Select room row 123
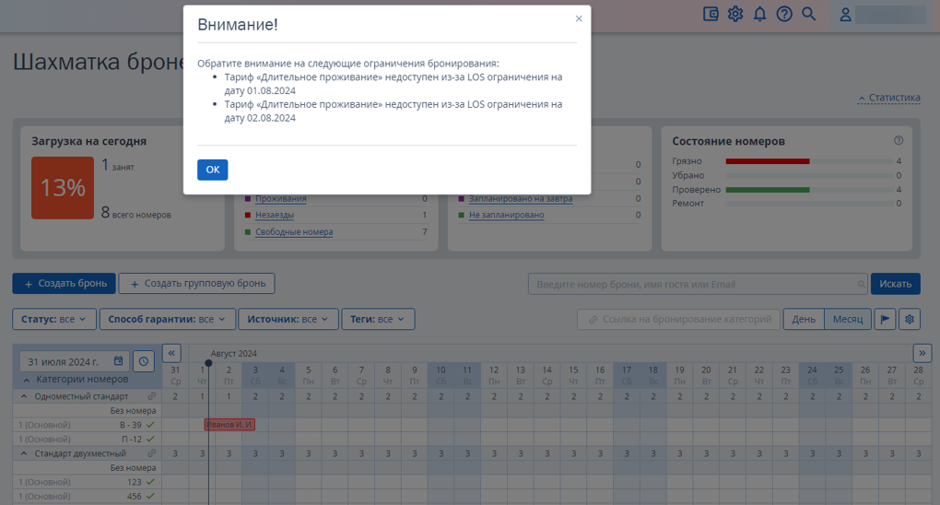Viewport: 940px width, 505px height. point(87,482)
